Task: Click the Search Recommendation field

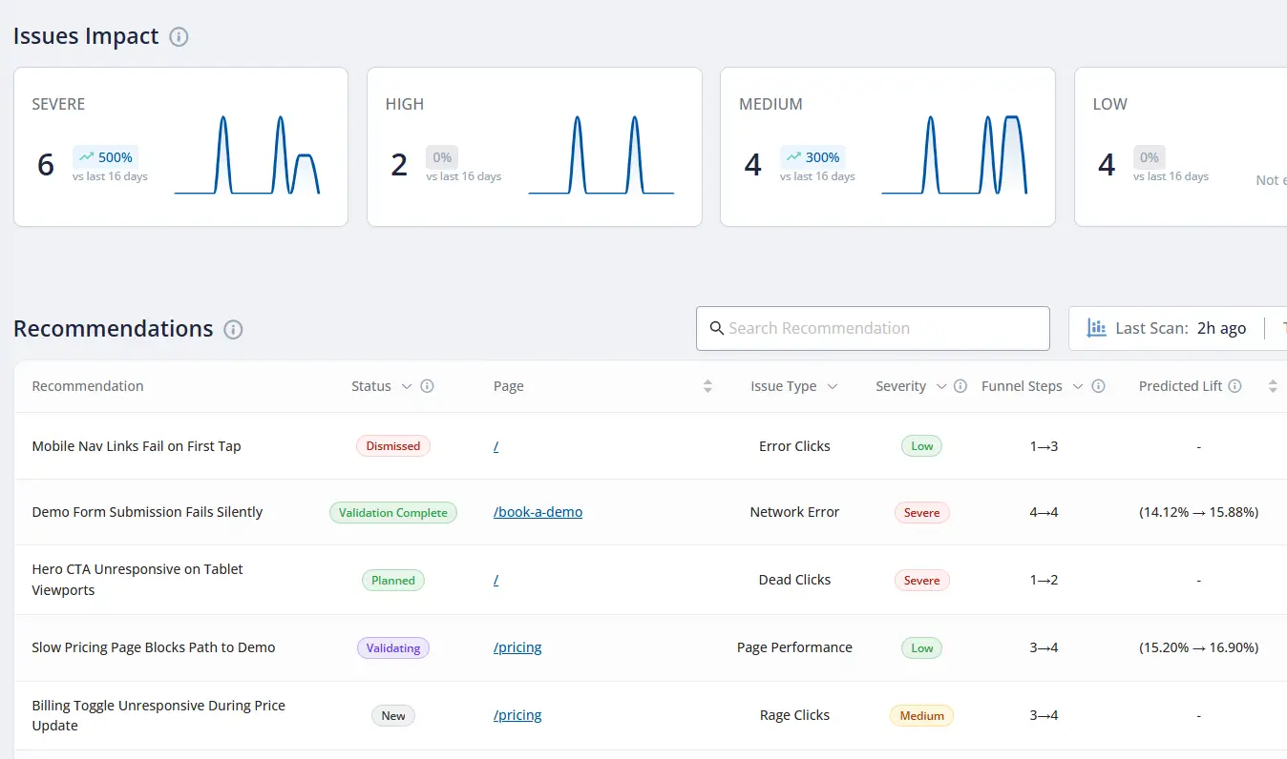Action: (873, 328)
